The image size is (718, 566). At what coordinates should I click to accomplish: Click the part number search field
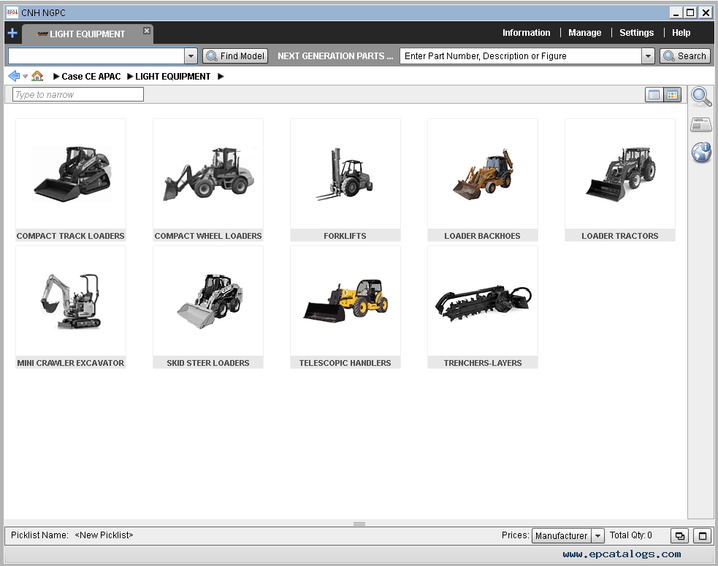pyautogui.click(x=521, y=56)
